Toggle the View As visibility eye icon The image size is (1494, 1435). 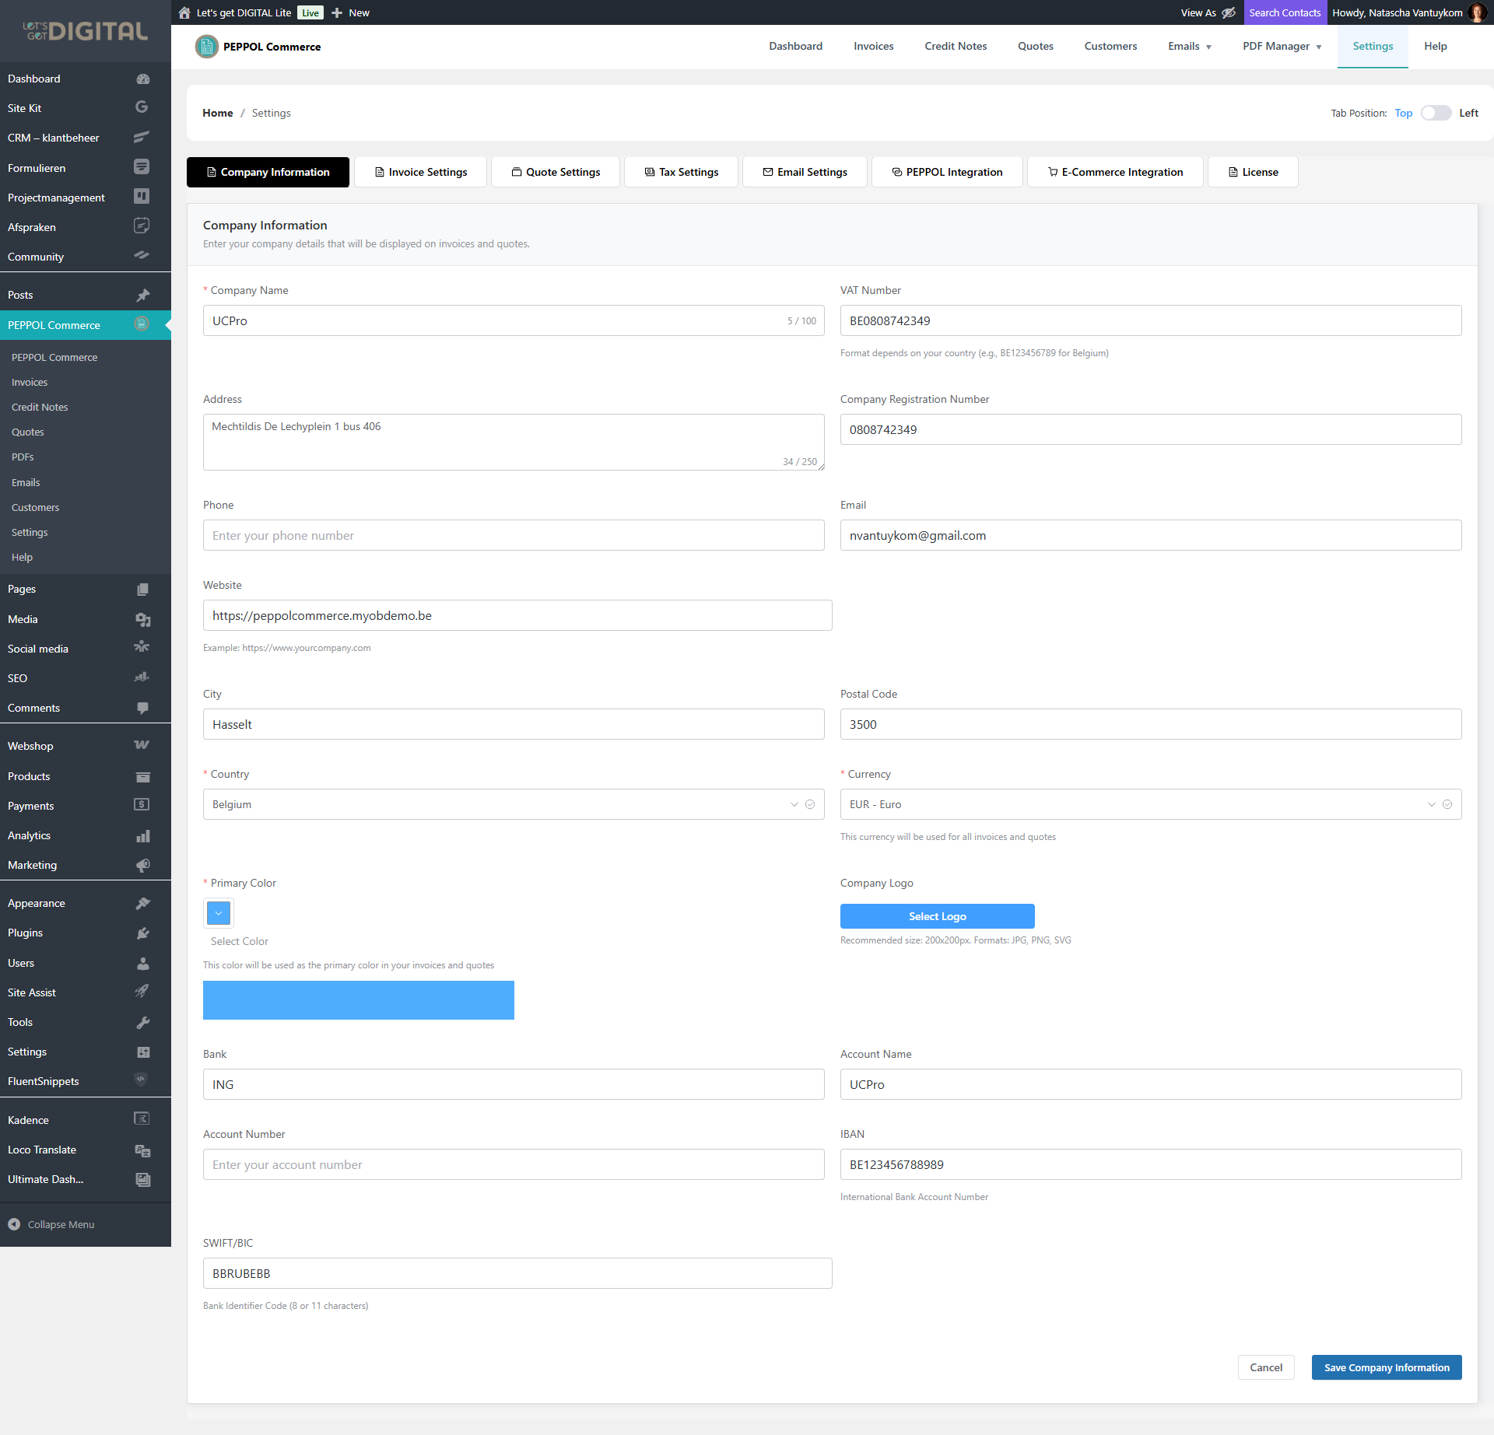coord(1229,12)
